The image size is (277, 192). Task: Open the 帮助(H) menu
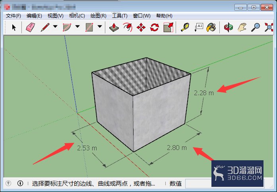[164, 16]
